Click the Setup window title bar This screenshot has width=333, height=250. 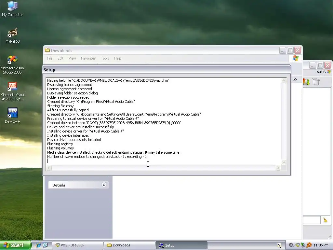[166, 70]
